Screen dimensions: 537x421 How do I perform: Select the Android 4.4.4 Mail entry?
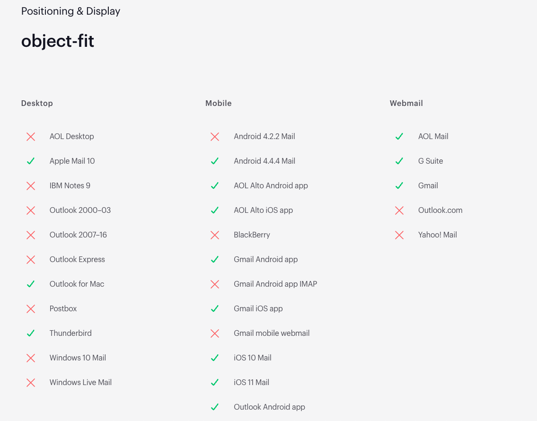pyautogui.click(x=264, y=161)
